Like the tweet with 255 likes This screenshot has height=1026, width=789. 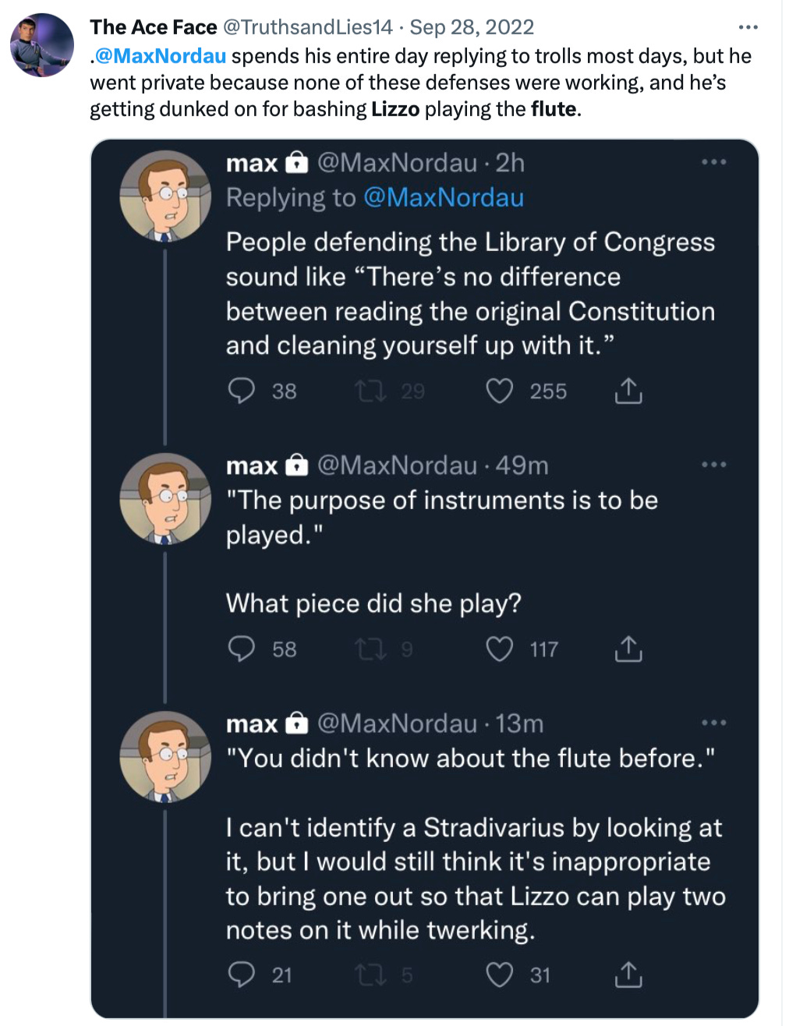click(x=499, y=391)
